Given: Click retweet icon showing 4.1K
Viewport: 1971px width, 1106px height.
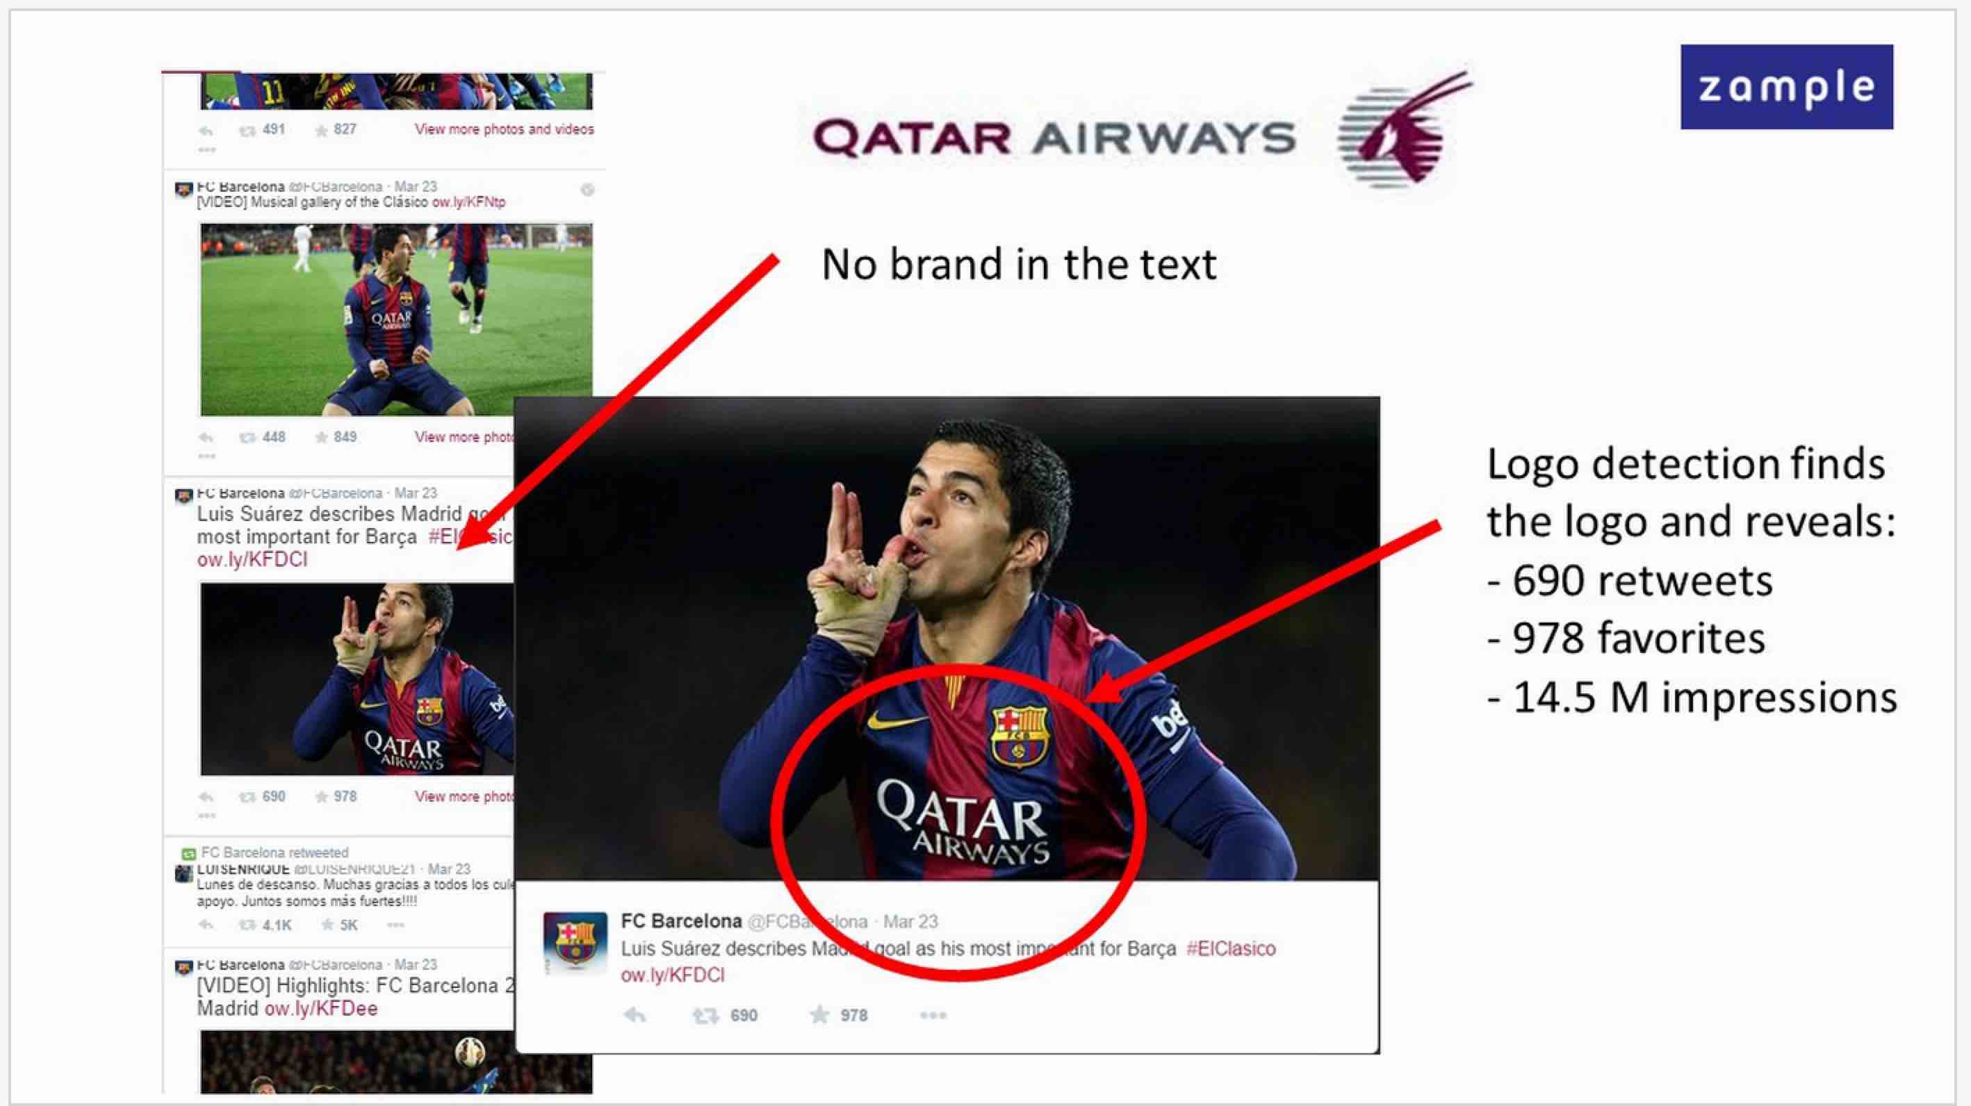Looking at the screenshot, I should click(247, 925).
